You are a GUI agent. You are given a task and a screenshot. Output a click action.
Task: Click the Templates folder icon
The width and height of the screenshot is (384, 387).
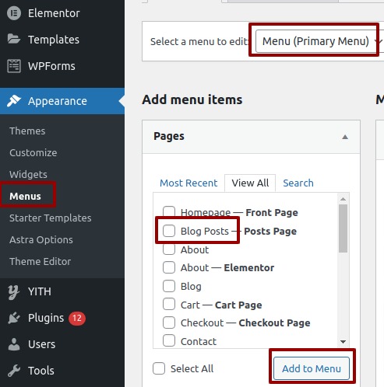click(14, 39)
